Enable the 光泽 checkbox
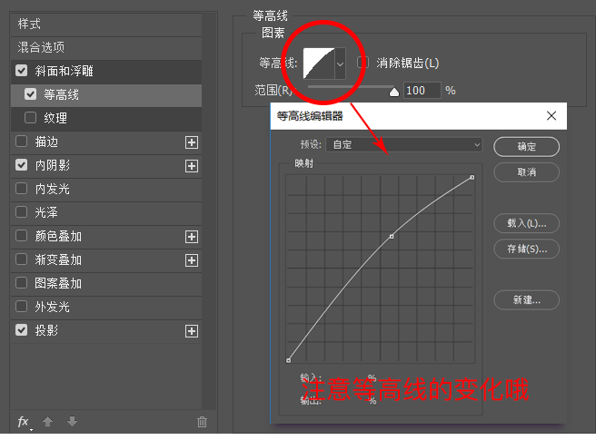The height and width of the screenshot is (440, 596). point(22,212)
